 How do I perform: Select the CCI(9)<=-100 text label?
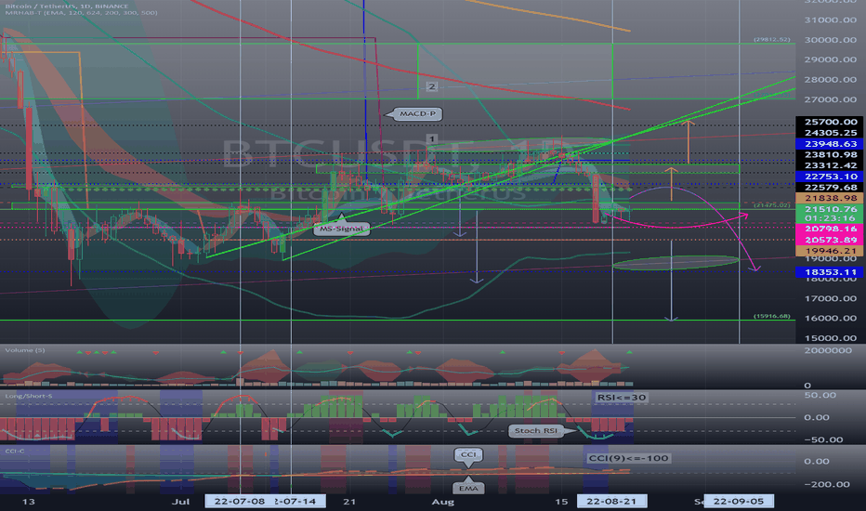click(x=628, y=458)
